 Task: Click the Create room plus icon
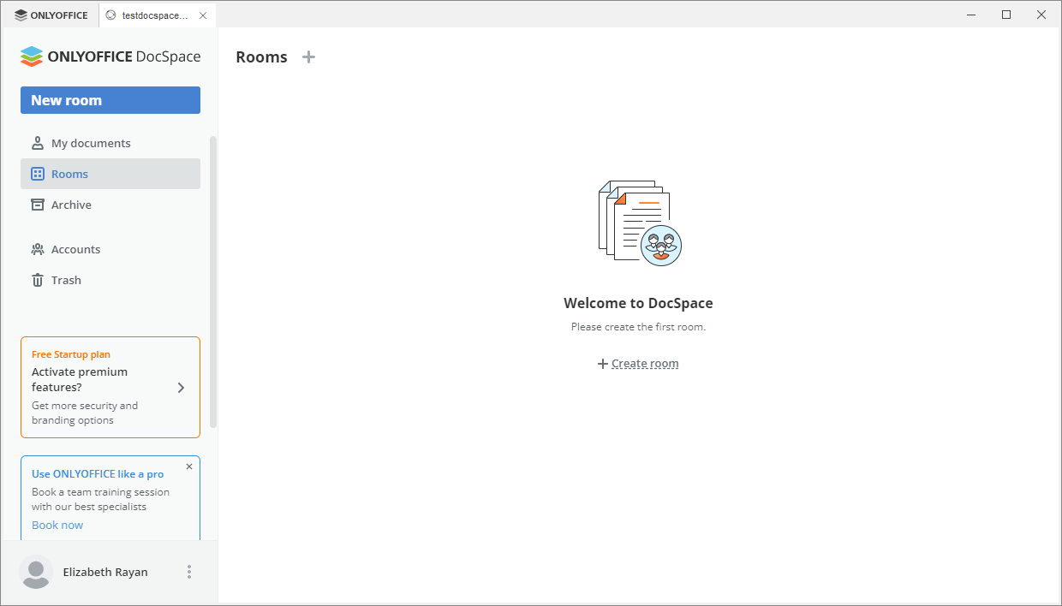(602, 364)
